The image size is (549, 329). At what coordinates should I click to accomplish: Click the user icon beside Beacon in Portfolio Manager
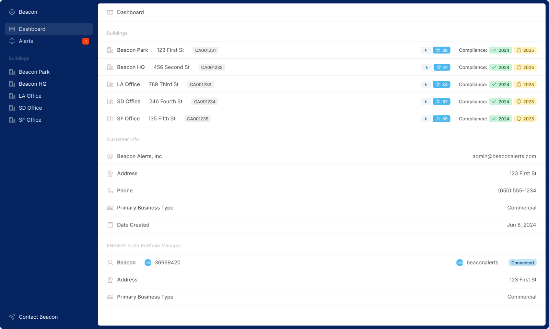110,263
